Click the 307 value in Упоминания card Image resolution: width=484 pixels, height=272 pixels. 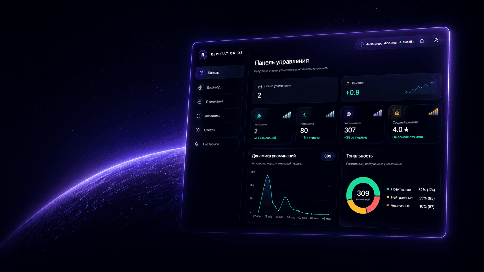point(350,130)
